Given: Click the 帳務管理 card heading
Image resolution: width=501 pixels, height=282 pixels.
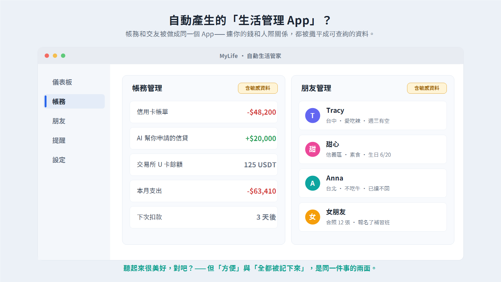Looking at the screenshot, I should click(147, 88).
